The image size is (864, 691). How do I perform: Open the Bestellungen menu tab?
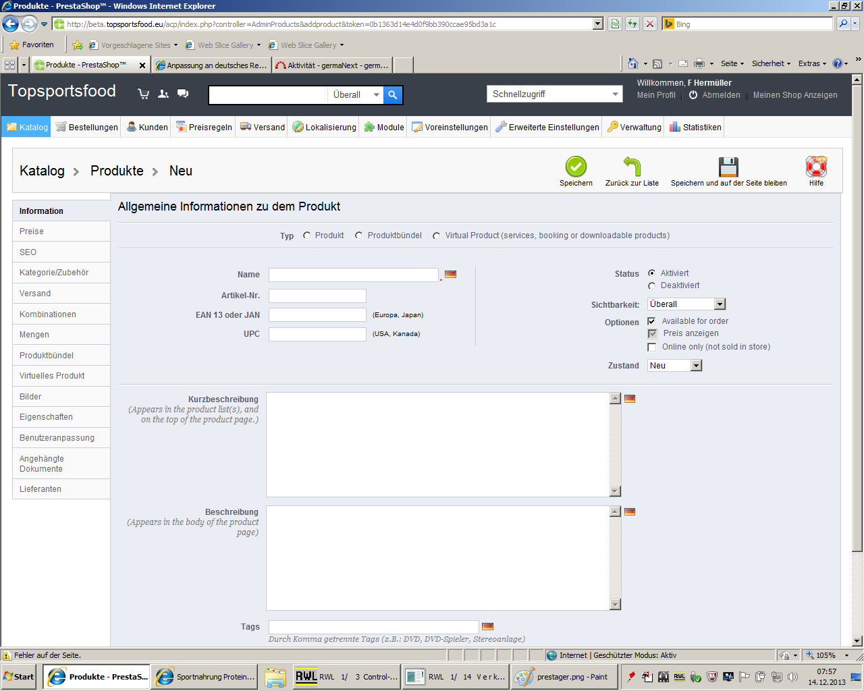pyautogui.click(x=86, y=127)
